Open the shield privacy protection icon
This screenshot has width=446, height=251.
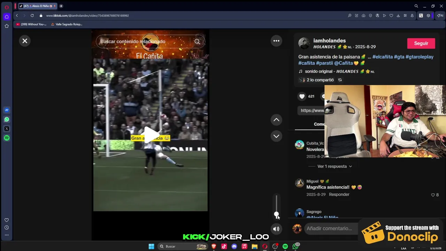point(370,15)
